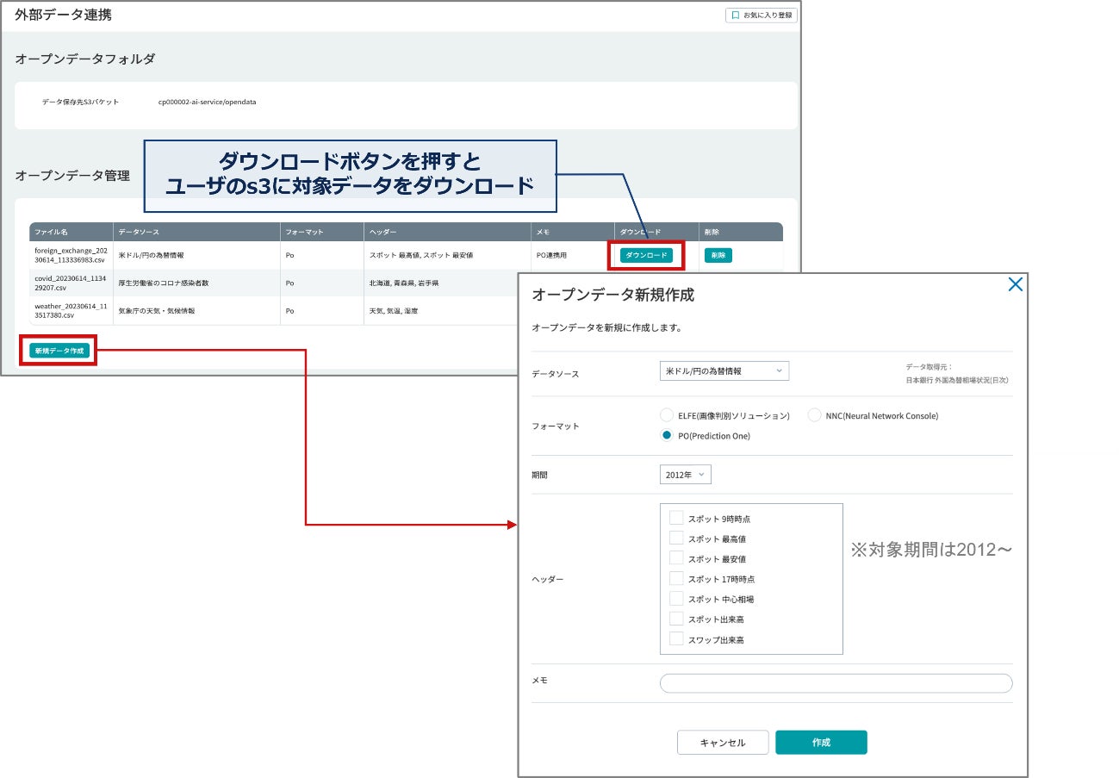Click the ヘッダー column header in the table
The width and height of the screenshot is (1119, 778).
[447, 232]
